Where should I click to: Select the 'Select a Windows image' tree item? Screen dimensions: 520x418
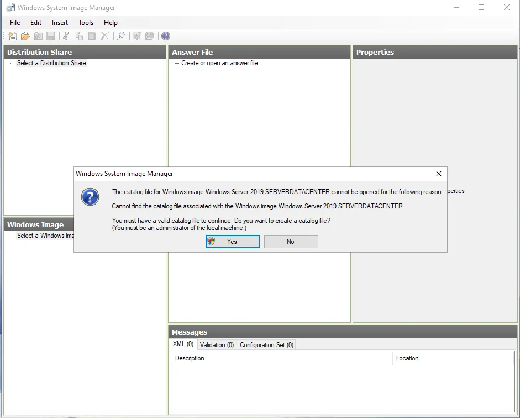pyautogui.click(x=46, y=236)
